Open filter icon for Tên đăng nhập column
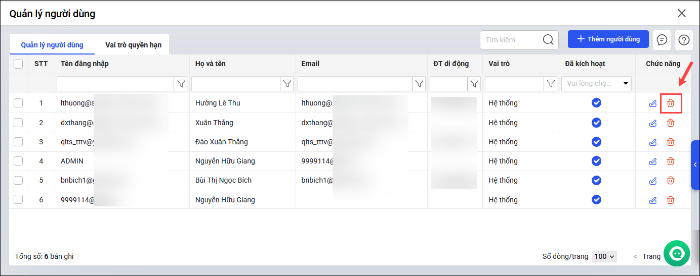Viewport: 700px width, 276px height. pos(181,84)
